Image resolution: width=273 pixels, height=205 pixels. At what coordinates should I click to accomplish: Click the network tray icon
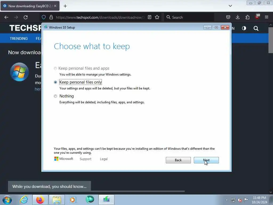coord(233,200)
